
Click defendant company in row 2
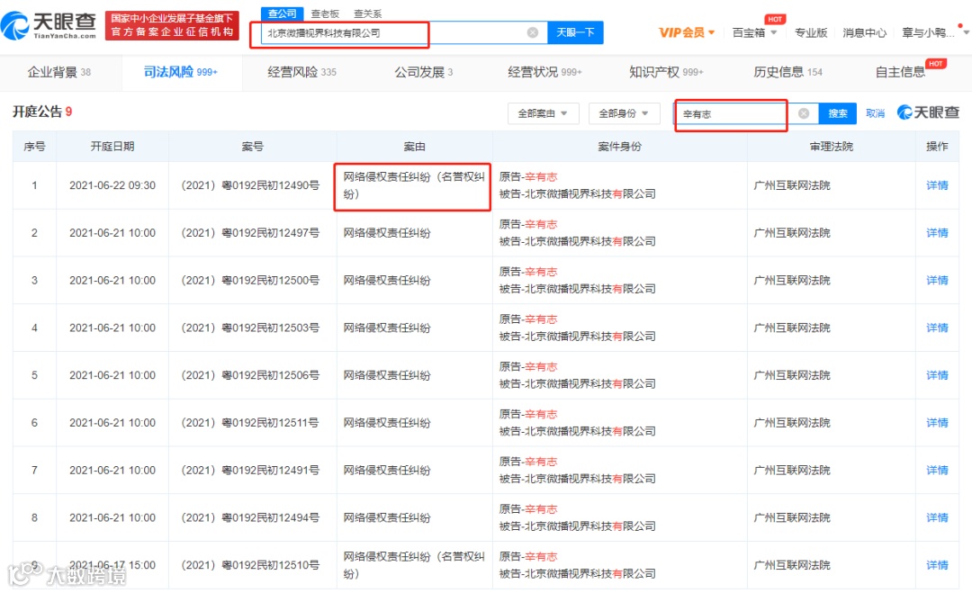pos(590,242)
